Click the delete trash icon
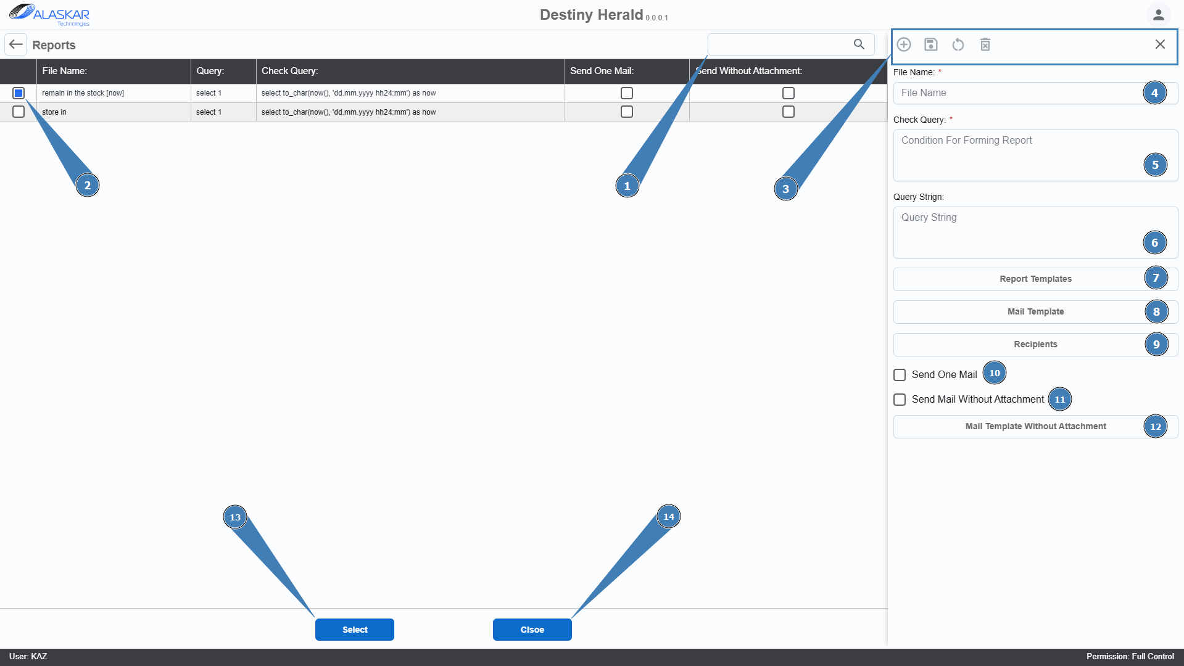1184x666 pixels. [985, 44]
